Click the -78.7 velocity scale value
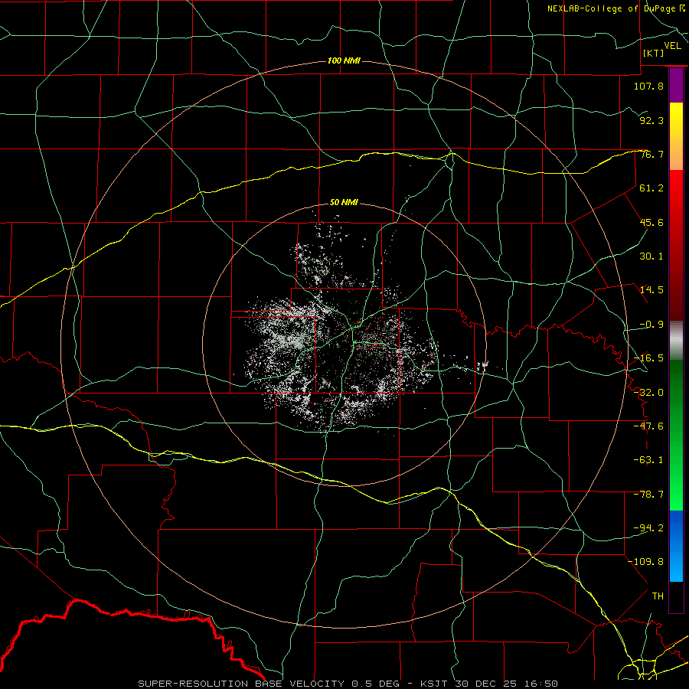This screenshot has width=689, height=689. (x=648, y=495)
